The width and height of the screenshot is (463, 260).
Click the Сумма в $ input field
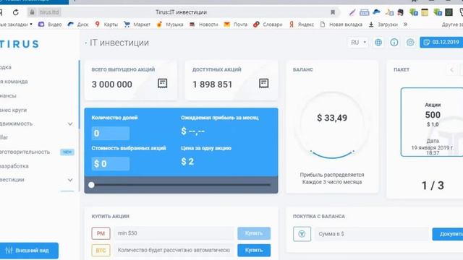[372, 234]
